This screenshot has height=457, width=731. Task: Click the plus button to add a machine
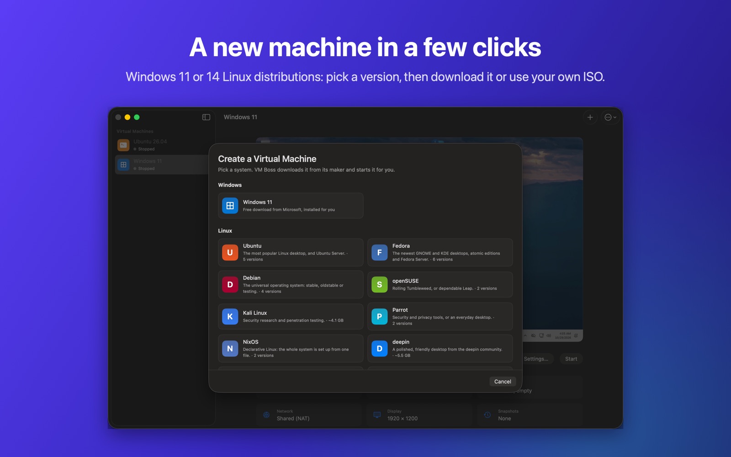[590, 117]
